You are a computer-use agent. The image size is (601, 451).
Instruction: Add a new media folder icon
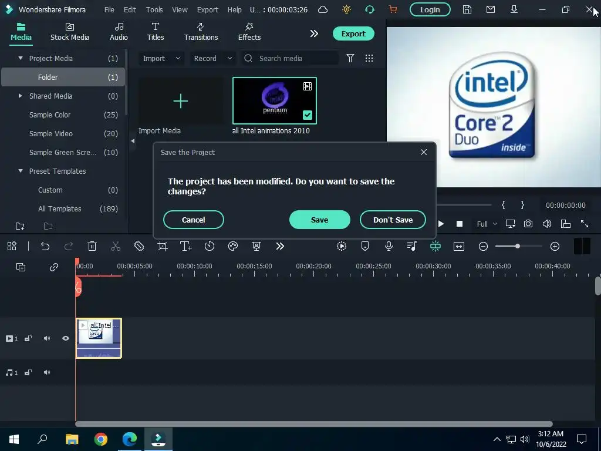point(20,226)
